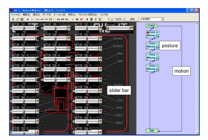Click the 反映 button
Image resolution: width=208 pixels, height=140 pixels.
(132, 19)
